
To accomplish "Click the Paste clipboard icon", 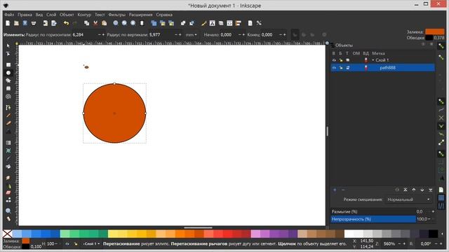I will pos(105,23).
